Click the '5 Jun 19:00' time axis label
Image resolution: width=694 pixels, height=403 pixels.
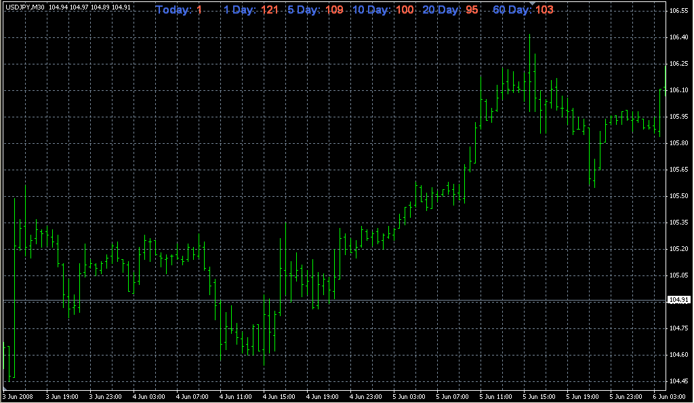pyautogui.click(x=582, y=397)
